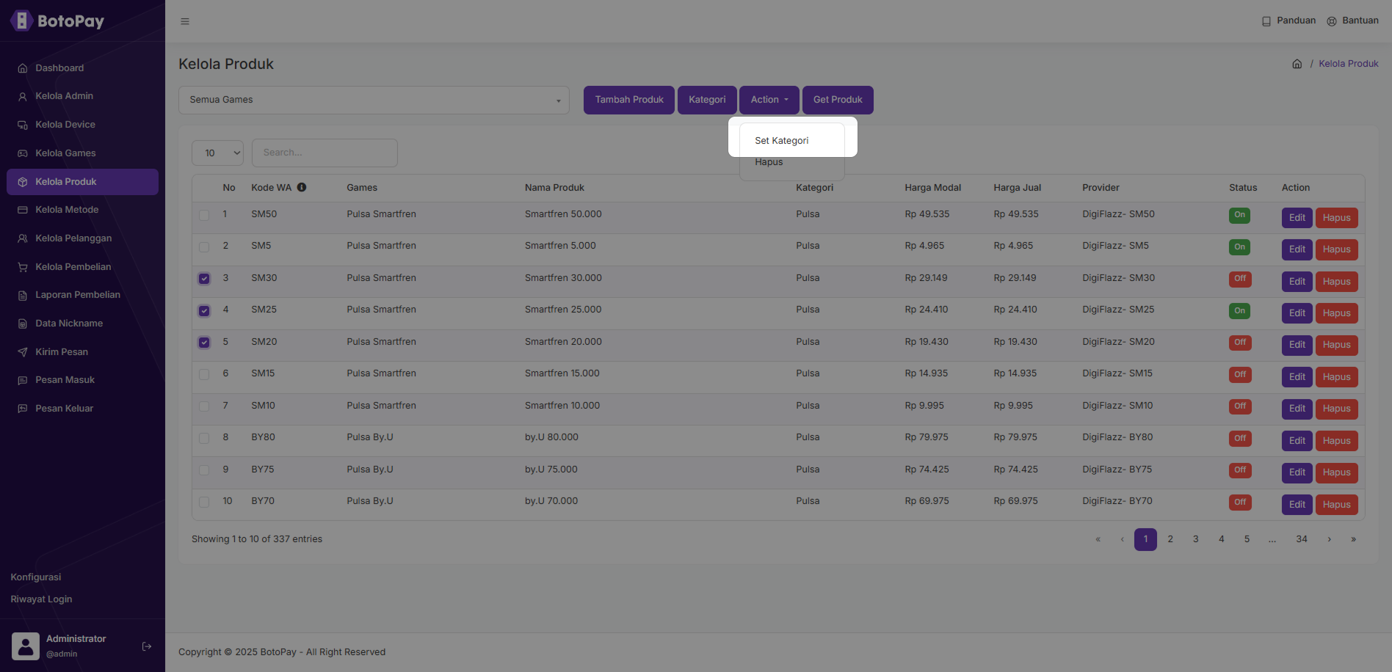Image resolution: width=1392 pixels, height=672 pixels.
Task: Click the BotoPay logo icon
Action: tap(22, 21)
